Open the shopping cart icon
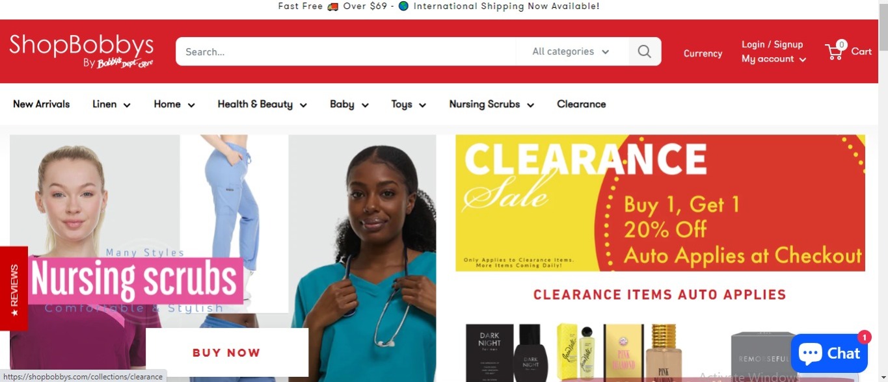This screenshot has height=382, width=888. point(835,51)
